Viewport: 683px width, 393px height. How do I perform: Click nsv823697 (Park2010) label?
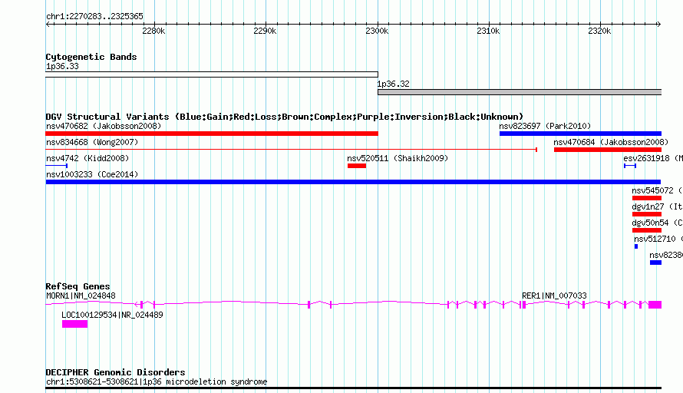545,126
